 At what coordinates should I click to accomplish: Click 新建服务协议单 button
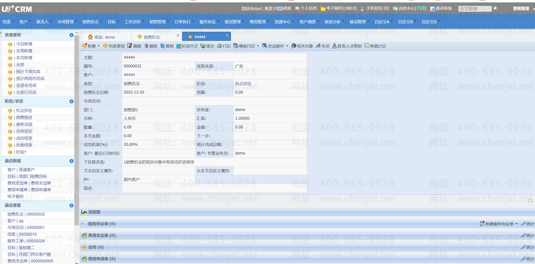coord(496,224)
